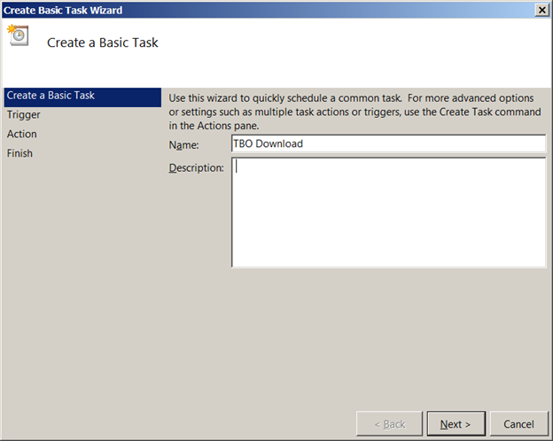Select the Action step in sidebar
Viewport: 553px width, 441px height.
(22, 134)
